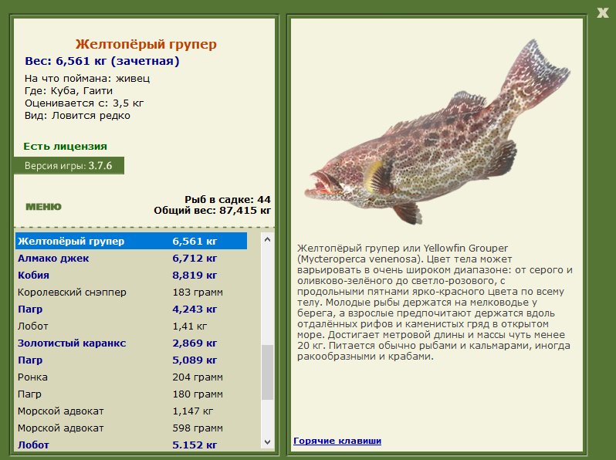Select Пагр 5,089 кг row
616x460 pixels.
tap(131, 360)
